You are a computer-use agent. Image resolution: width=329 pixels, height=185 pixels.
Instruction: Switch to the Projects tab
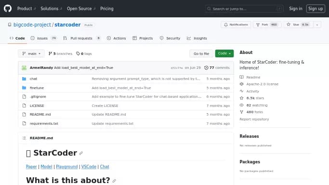click(143, 38)
